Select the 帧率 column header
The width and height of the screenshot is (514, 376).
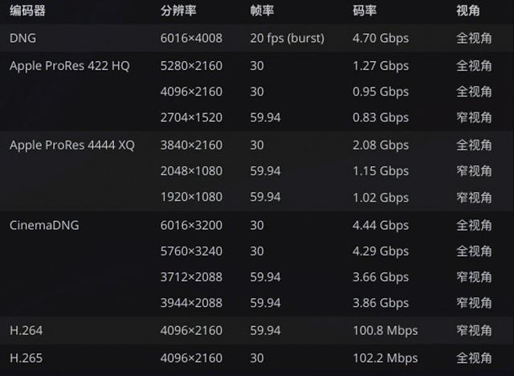point(261,11)
